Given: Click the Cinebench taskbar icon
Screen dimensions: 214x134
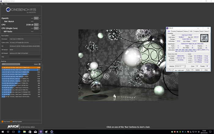Looking at the screenshot, I should pyautogui.click(x=52, y=132).
